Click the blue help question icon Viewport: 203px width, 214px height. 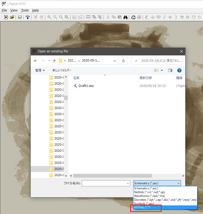click(x=179, y=70)
